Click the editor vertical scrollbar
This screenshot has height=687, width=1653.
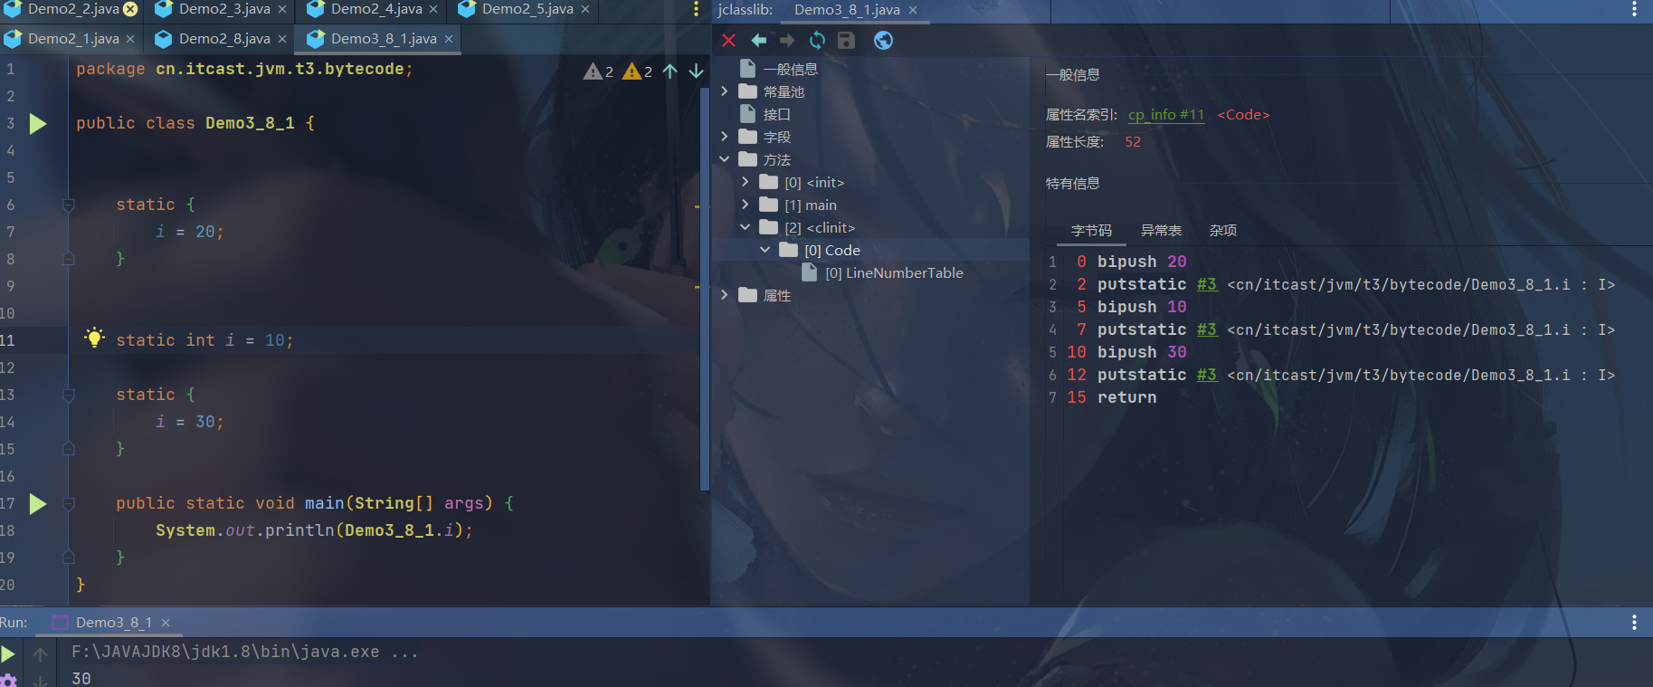click(x=705, y=290)
